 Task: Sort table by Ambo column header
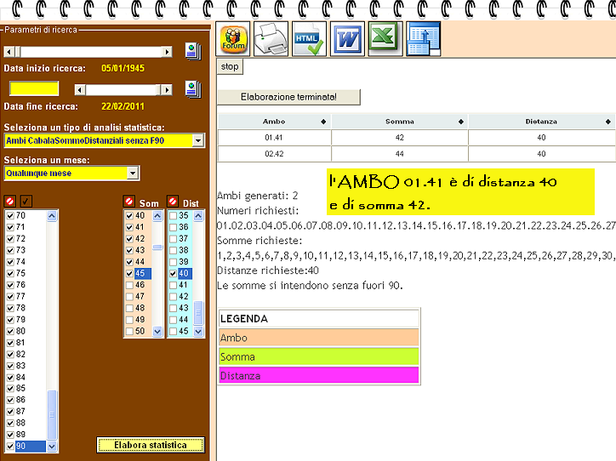[x=274, y=122]
